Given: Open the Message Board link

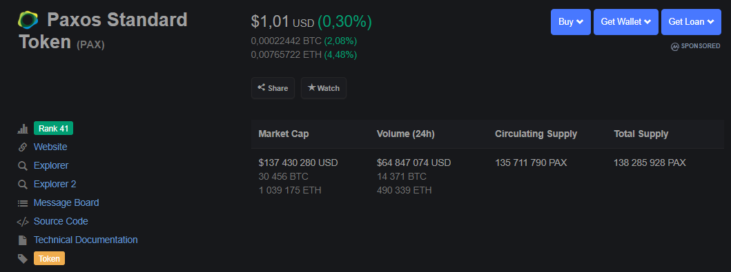Looking at the screenshot, I should click(x=66, y=202).
